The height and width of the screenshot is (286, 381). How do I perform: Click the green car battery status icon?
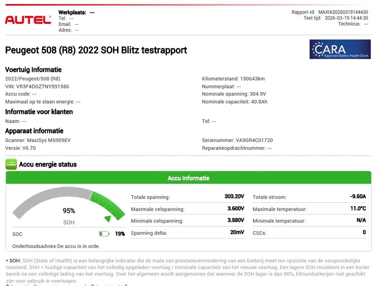(x=11, y=164)
